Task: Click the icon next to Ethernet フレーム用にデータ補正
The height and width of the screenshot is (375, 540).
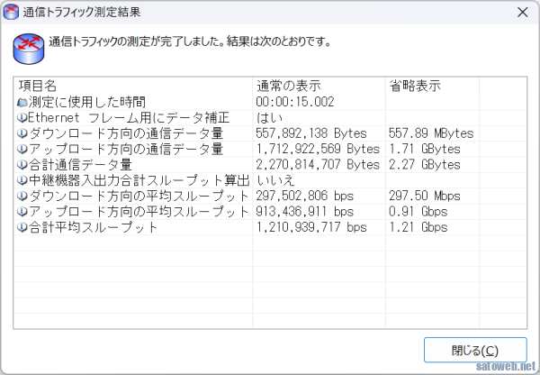Action: 22,118
